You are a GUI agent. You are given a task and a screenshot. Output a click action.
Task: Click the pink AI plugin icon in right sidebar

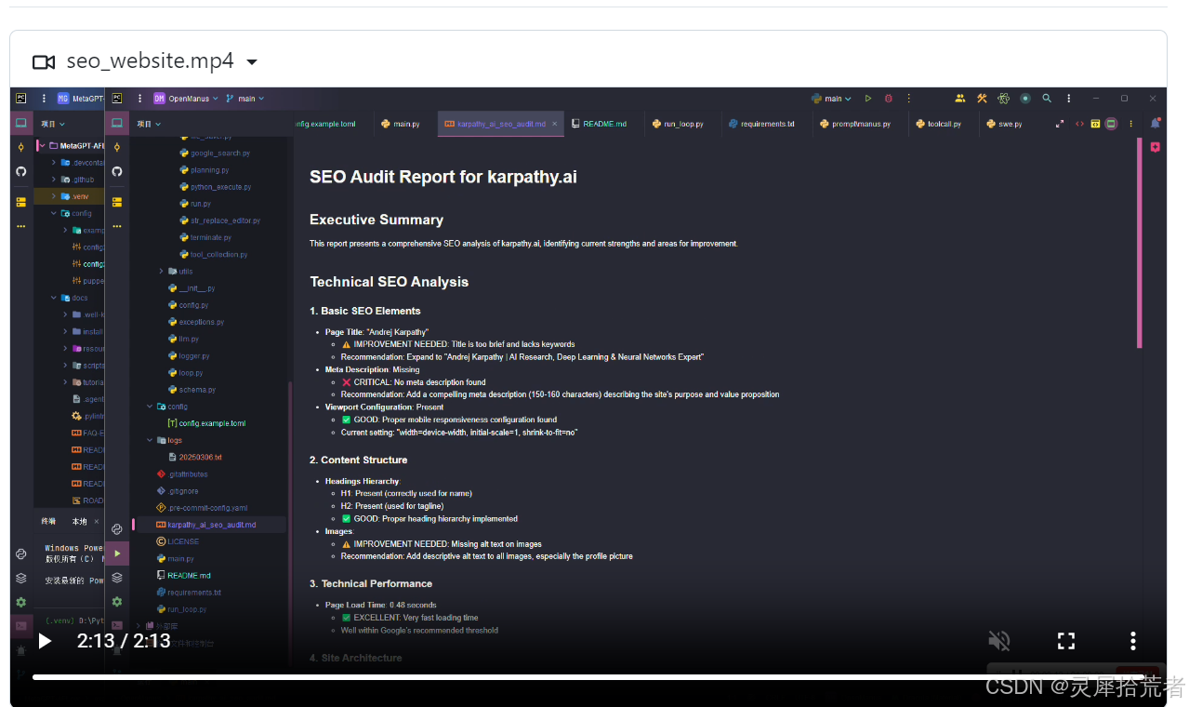[1156, 147]
